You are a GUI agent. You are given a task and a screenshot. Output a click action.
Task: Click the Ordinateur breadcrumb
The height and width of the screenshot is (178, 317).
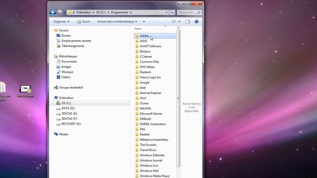coord(84,12)
